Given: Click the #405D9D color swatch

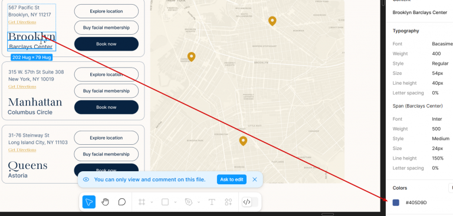Looking at the screenshot, I should pos(396,202).
